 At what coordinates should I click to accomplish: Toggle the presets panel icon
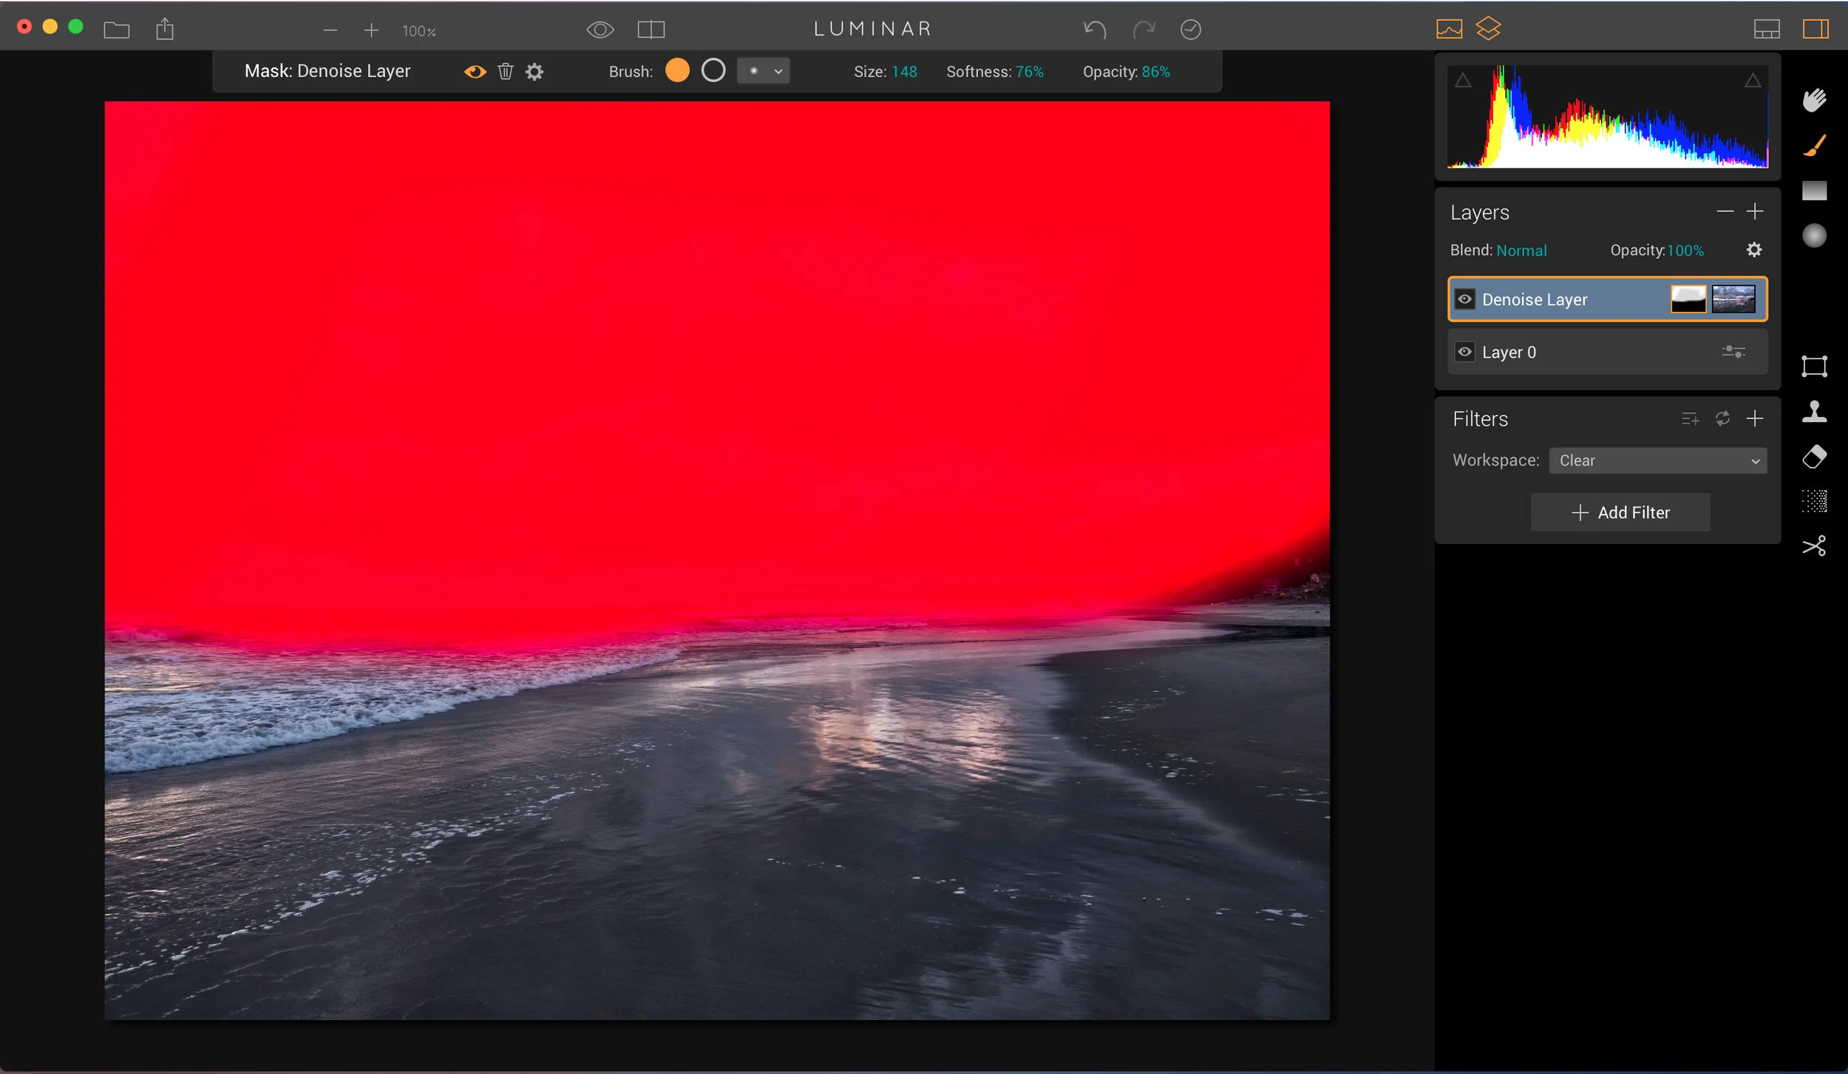pyautogui.click(x=1767, y=30)
